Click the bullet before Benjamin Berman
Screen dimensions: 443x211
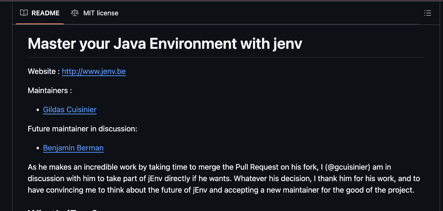[38, 148]
